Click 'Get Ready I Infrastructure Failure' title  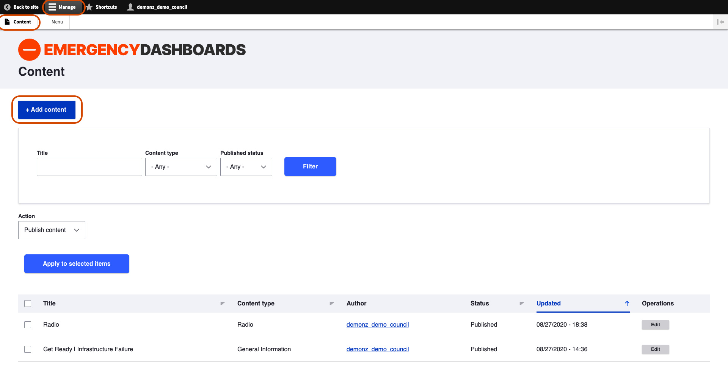[x=88, y=349]
